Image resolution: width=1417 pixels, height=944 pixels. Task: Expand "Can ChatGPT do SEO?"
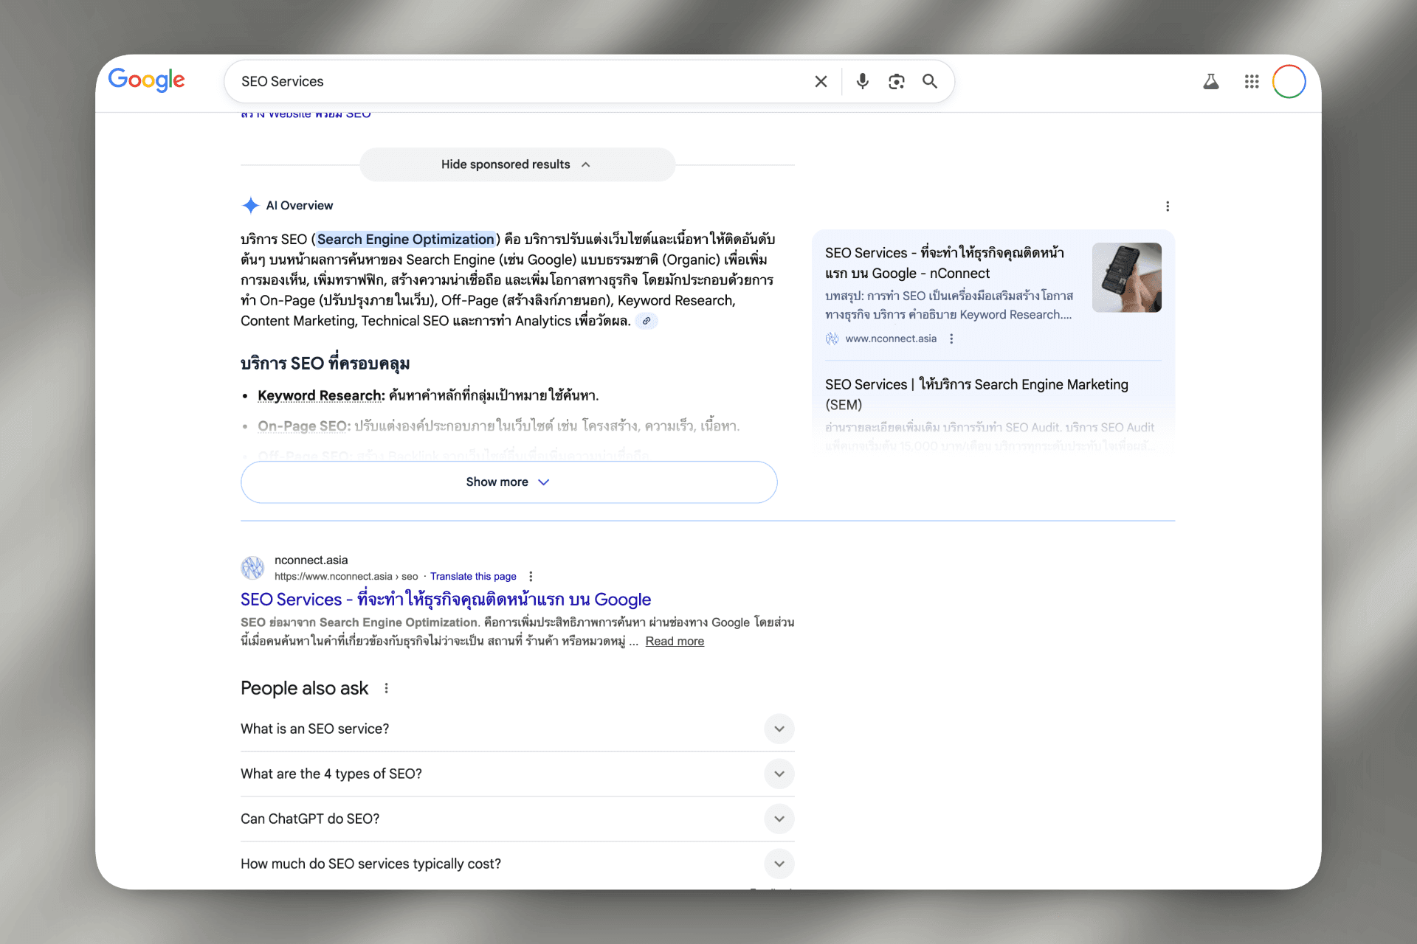pos(779,819)
